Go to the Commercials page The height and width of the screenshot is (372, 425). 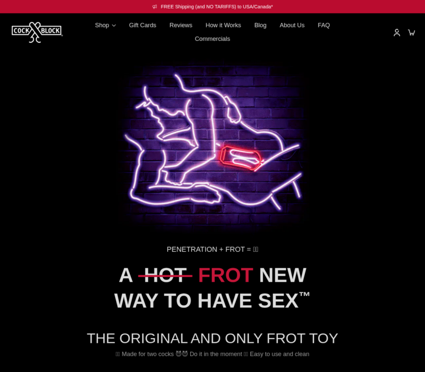212,39
